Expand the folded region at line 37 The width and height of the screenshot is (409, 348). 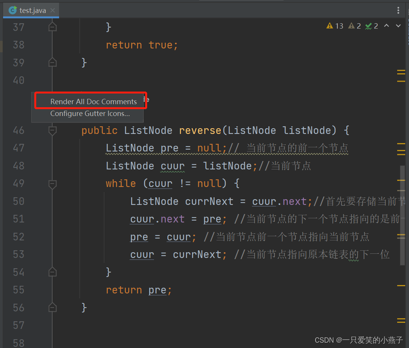pyautogui.click(x=52, y=27)
